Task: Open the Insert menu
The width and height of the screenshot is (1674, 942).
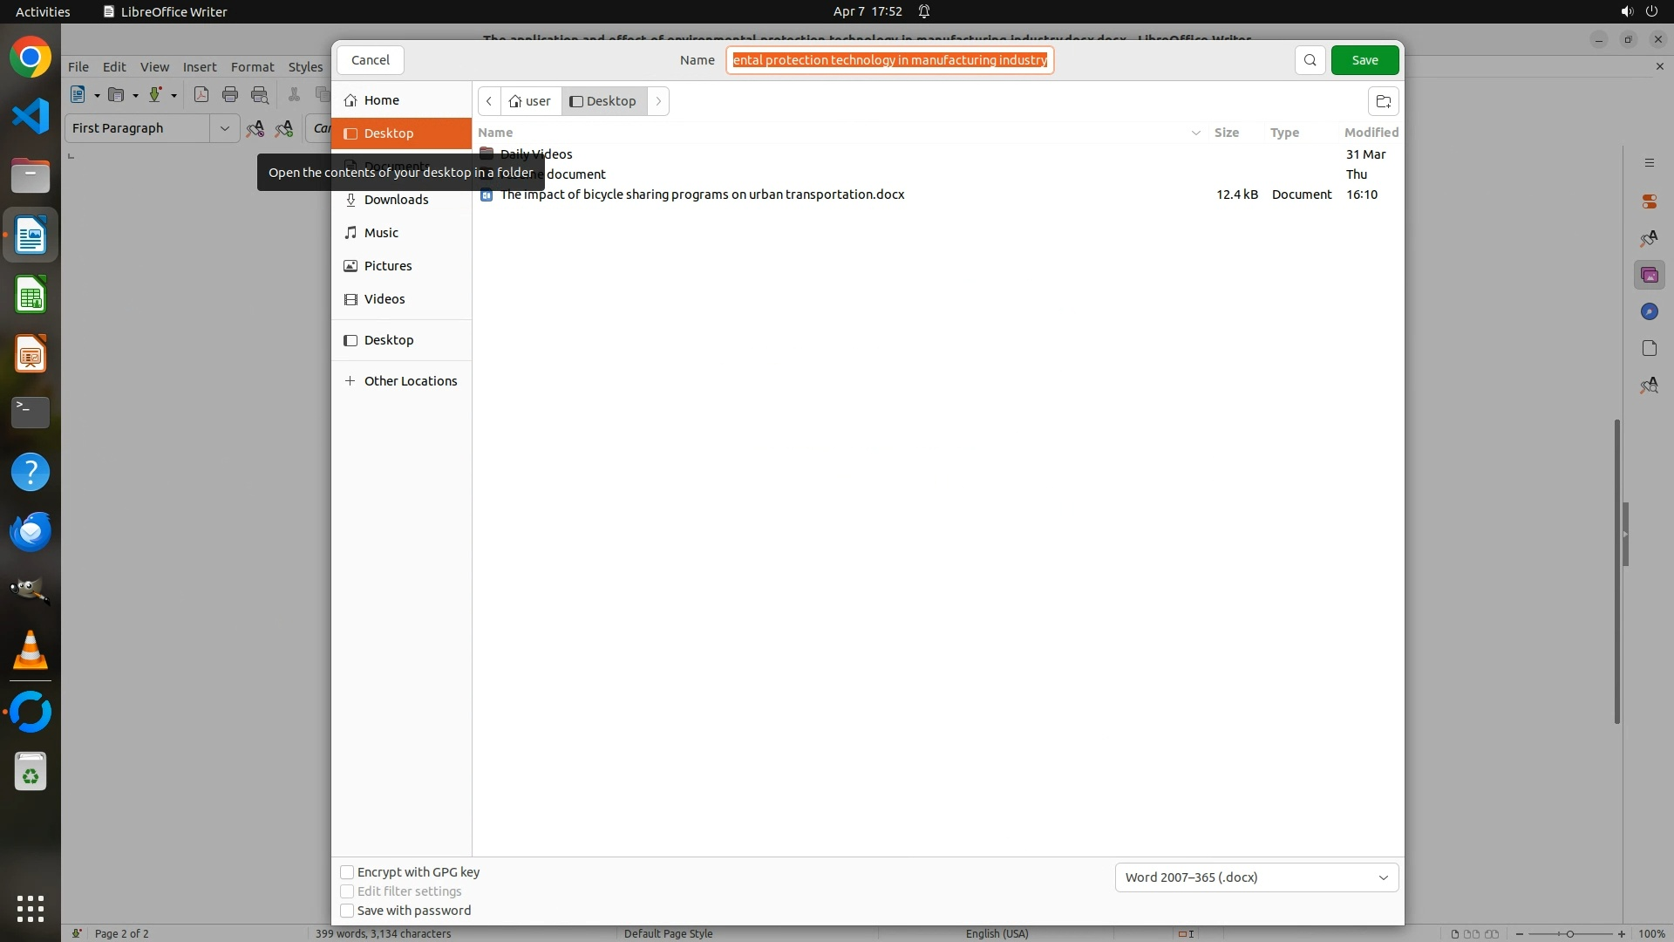Action: click(200, 67)
